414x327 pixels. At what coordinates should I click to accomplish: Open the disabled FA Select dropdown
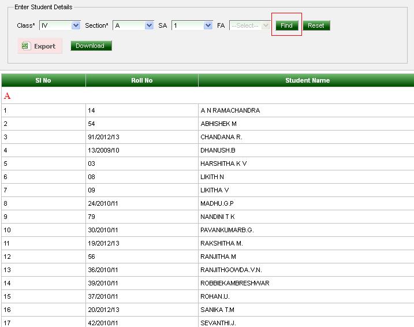[250, 25]
